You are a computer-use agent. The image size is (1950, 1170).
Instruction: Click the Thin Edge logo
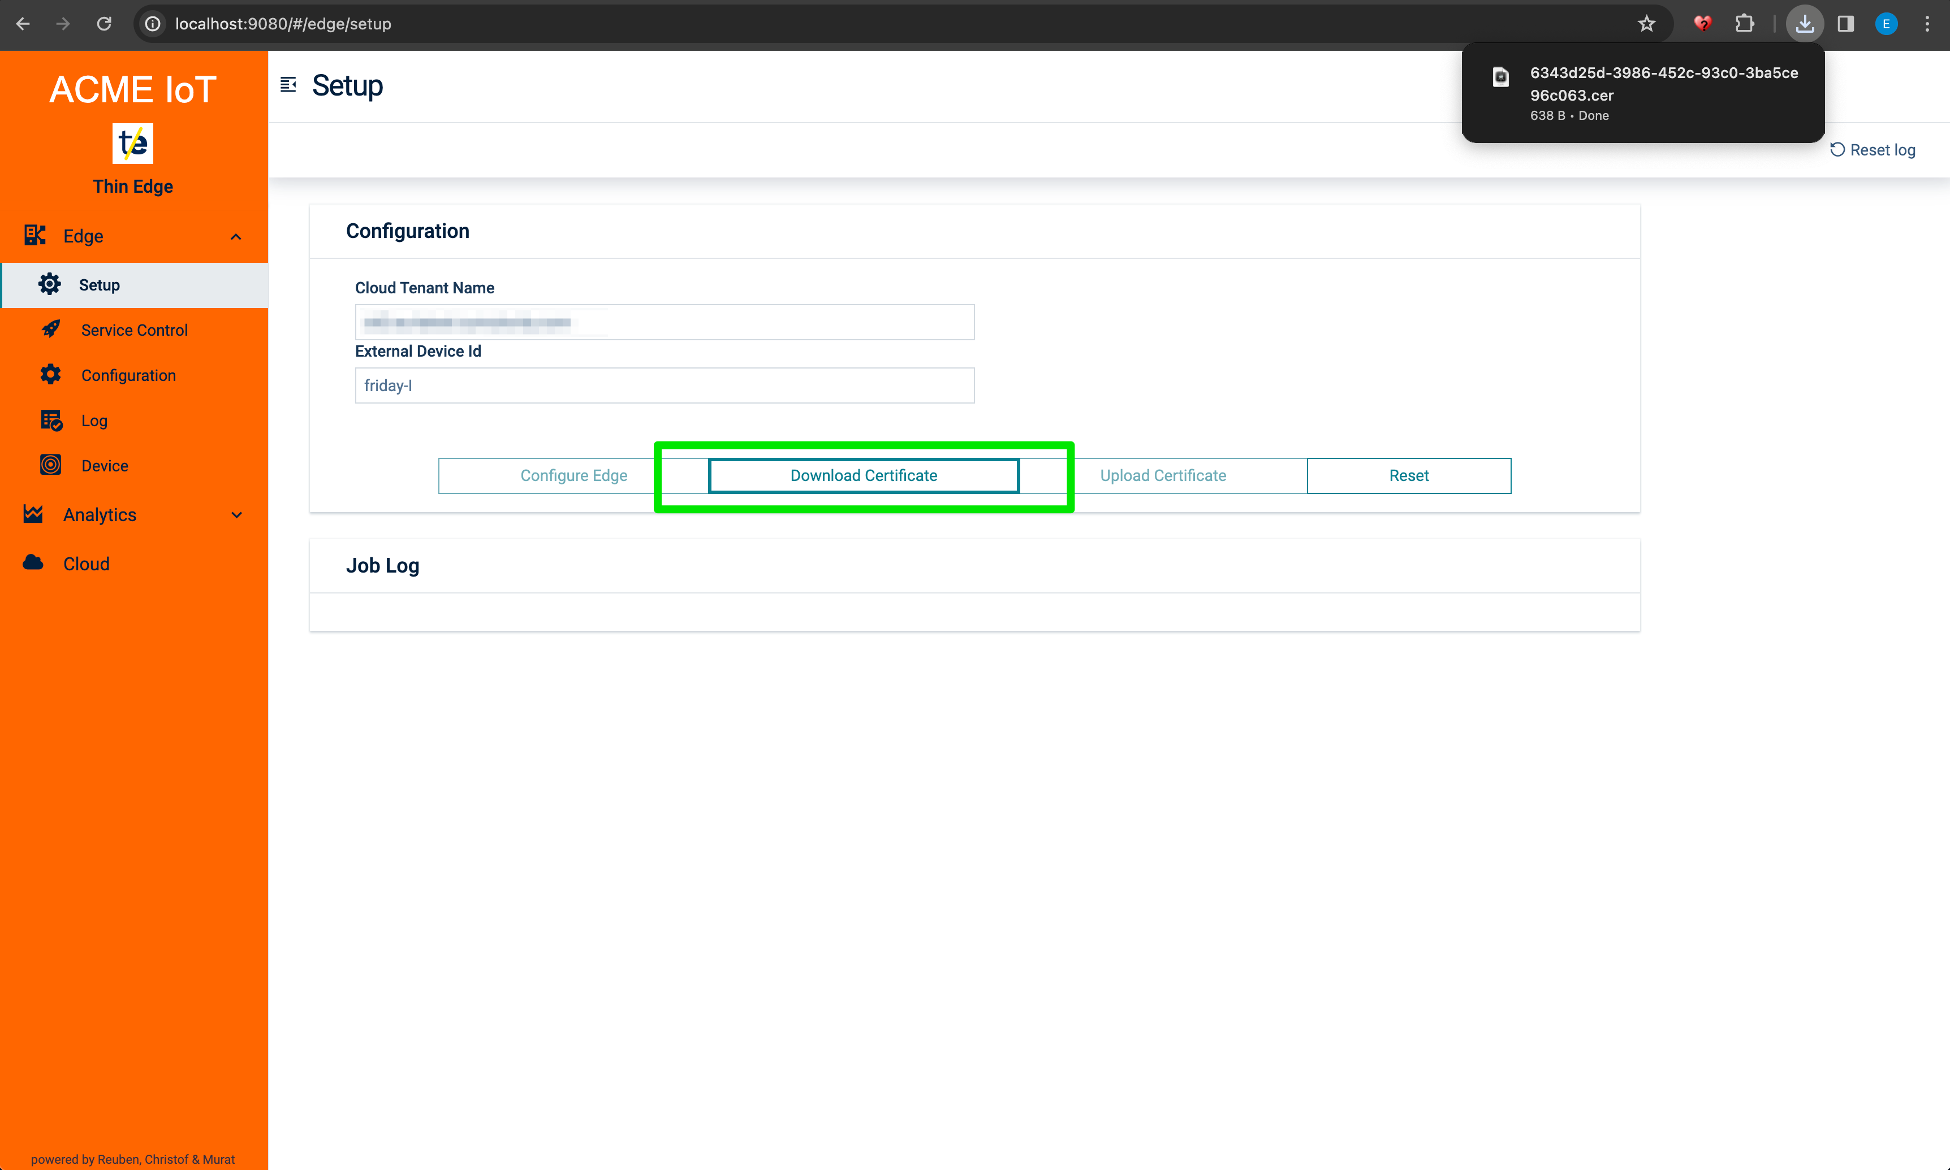132,144
